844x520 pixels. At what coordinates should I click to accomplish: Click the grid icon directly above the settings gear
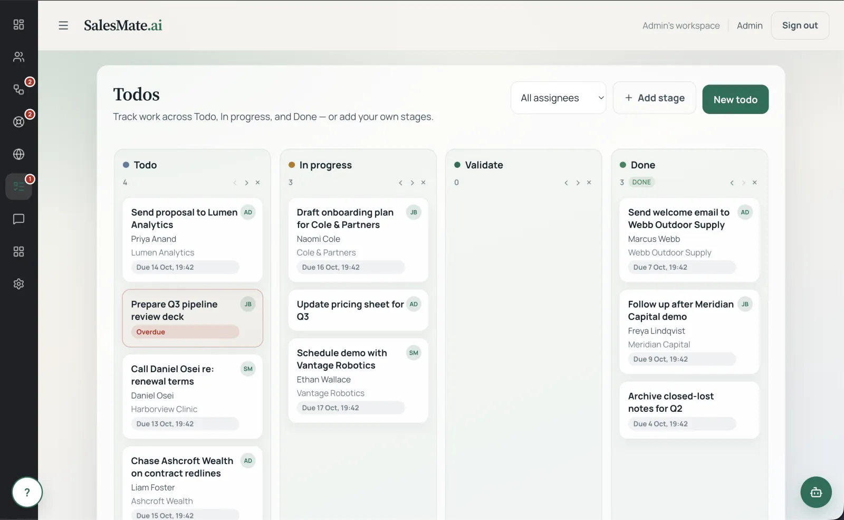[18, 251]
